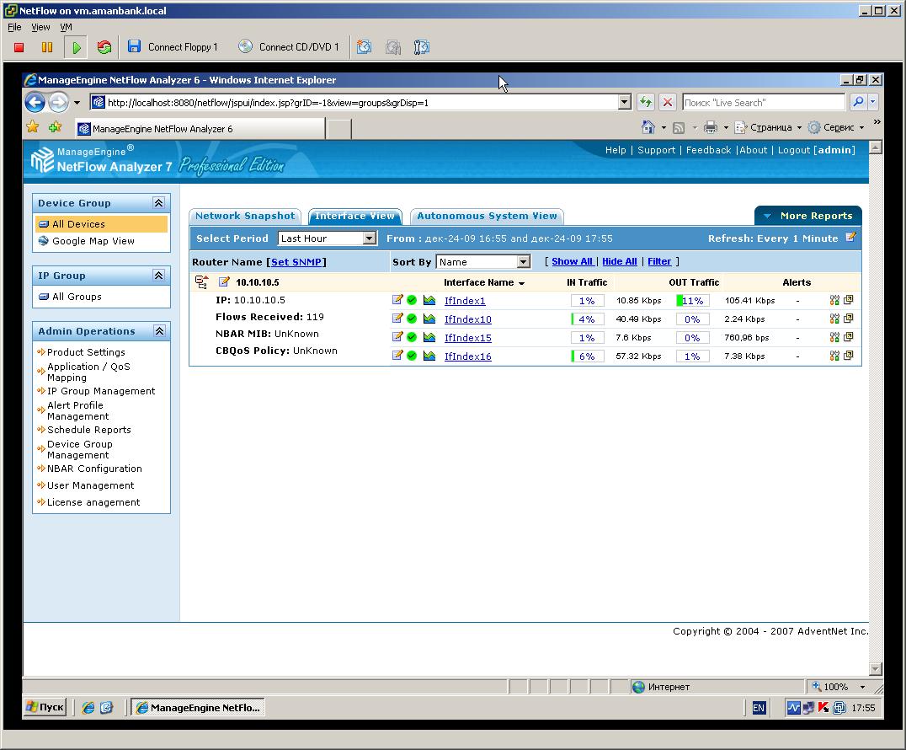The image size is (906, 750).
Task: Click the VM power on play icon
Action: [76, 47]
